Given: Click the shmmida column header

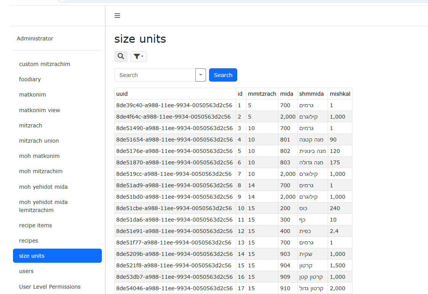Looking at the screenshot, I should tap(311, 94).
